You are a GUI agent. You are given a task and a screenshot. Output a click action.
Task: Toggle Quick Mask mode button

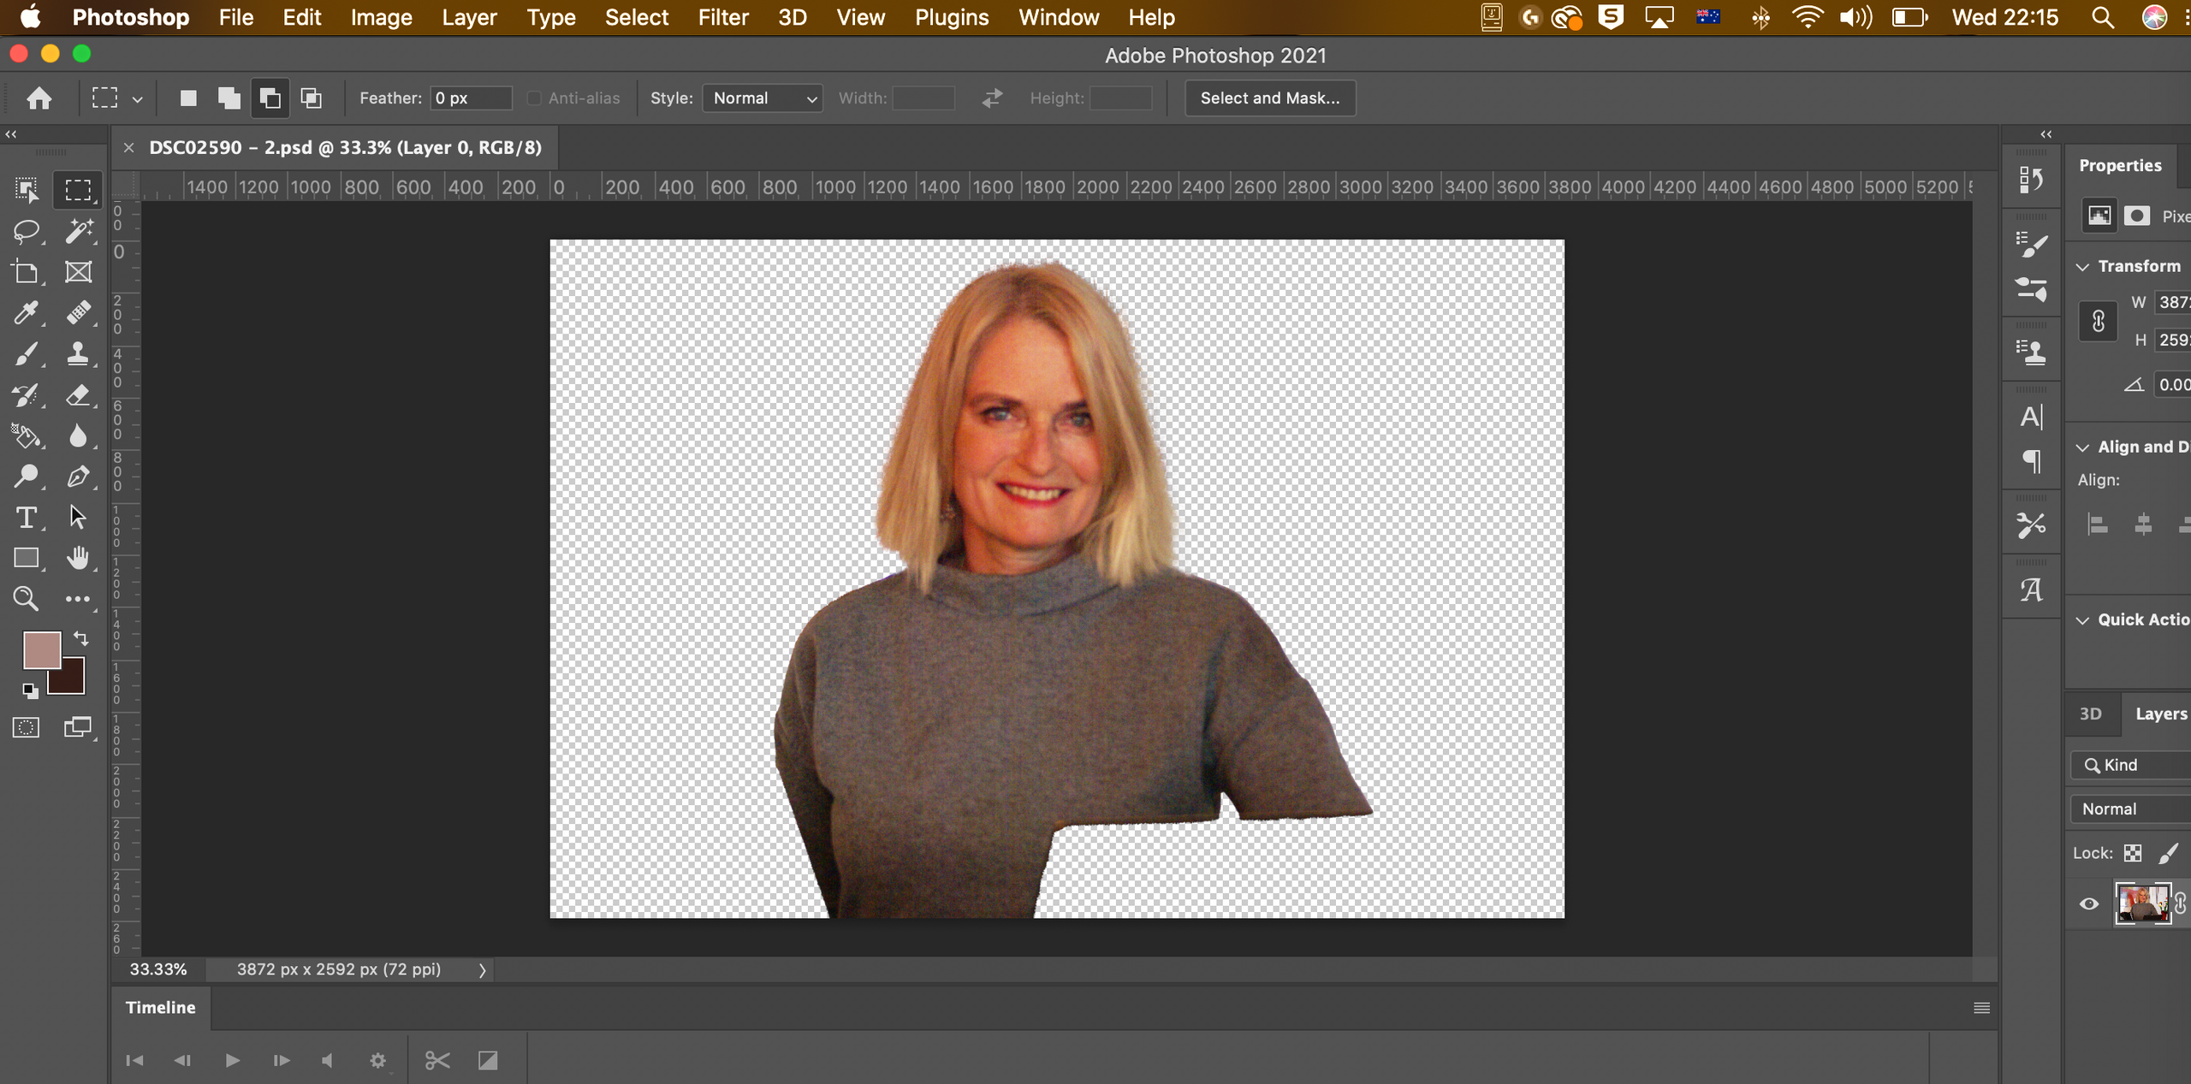[26, 728]
